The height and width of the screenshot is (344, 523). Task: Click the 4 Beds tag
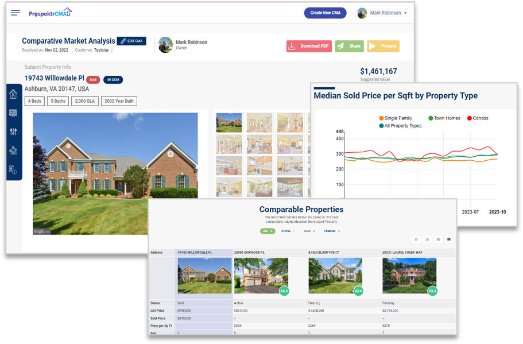click(x=34, y=101)
